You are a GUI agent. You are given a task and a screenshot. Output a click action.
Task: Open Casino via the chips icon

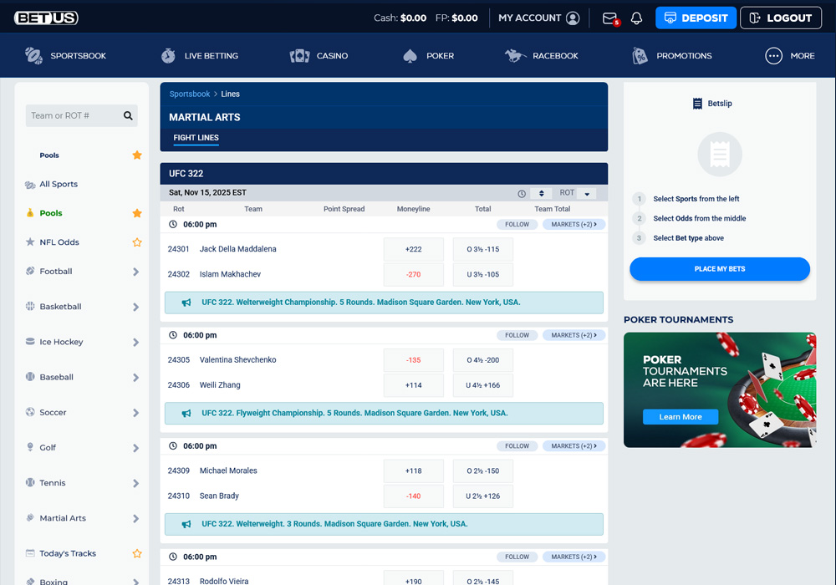(299, 55)
